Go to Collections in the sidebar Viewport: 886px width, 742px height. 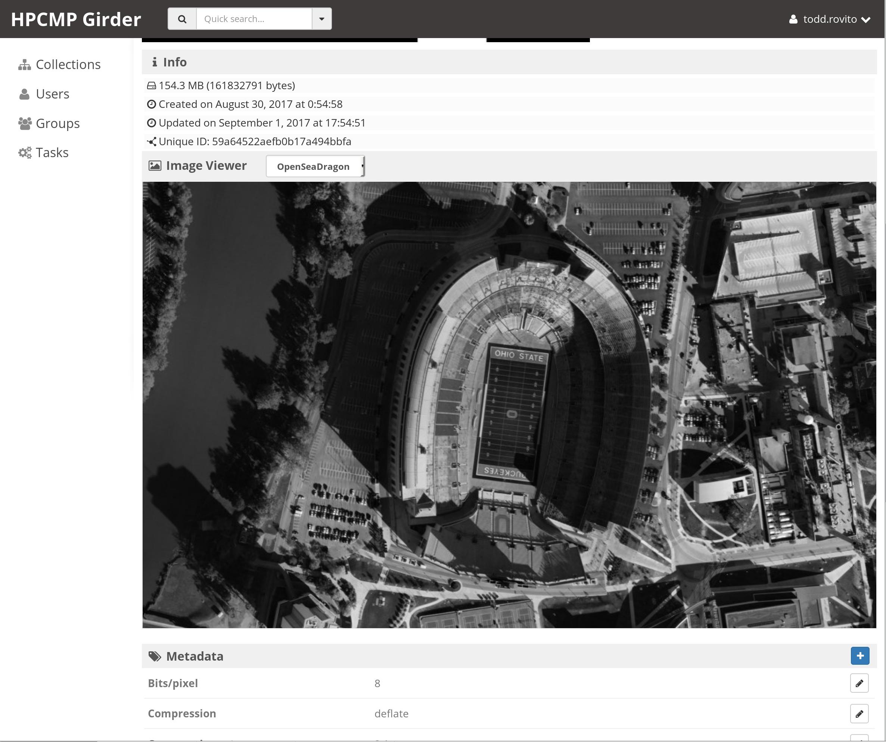(x=68, y=65)
